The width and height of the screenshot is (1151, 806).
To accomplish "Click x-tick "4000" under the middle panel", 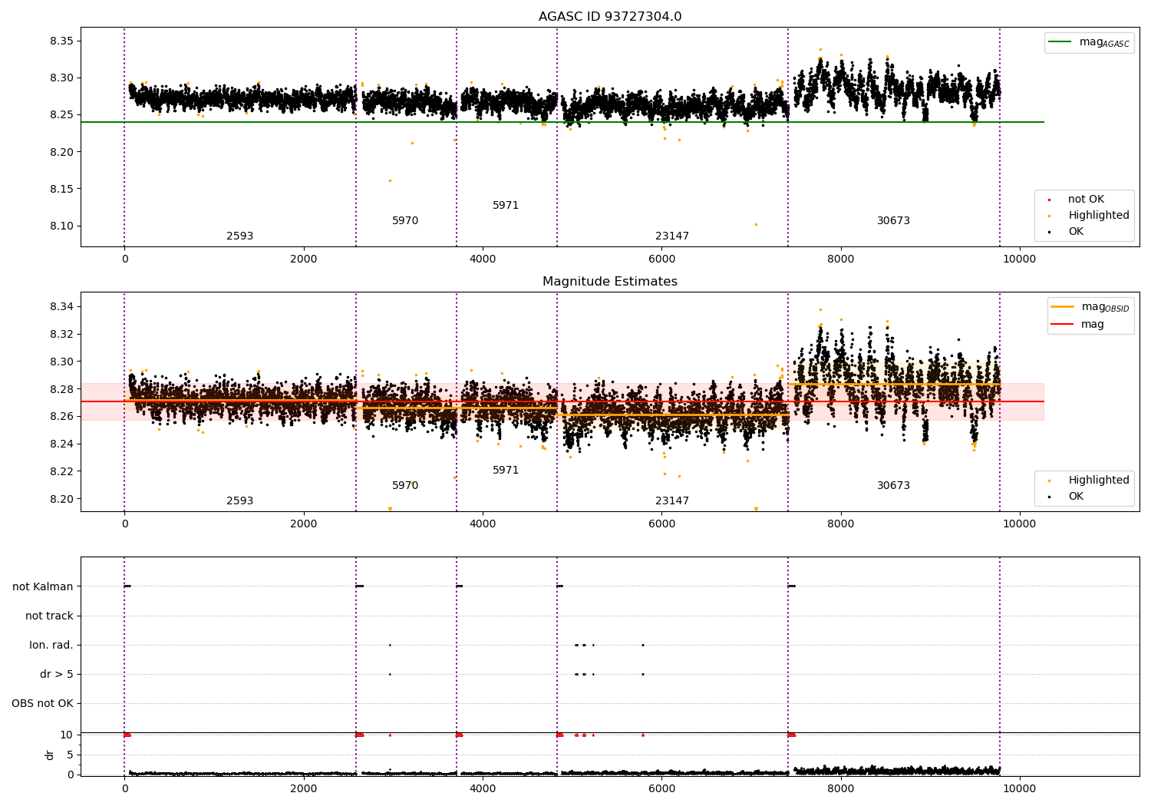I will point(483,524).
